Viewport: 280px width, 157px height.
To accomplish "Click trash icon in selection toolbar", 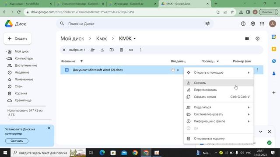I will click(122, 50).
